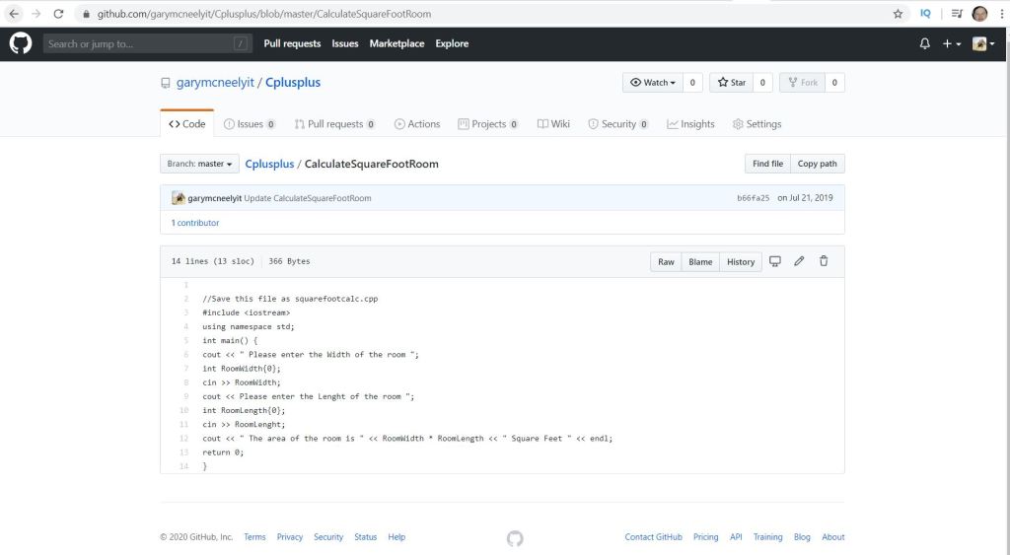
Task: Star the Cplusplus repository
Action: click(x=731, y=83)
